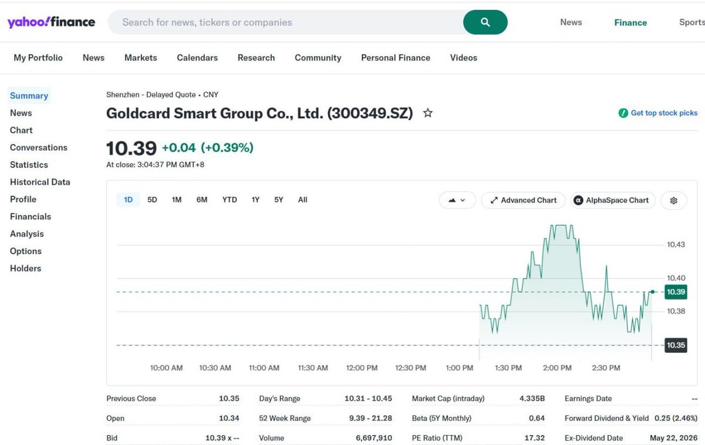The width and height of the screenshot is (705, 445).
Task: Click the Earnings Date label
Action: [588, 399]
